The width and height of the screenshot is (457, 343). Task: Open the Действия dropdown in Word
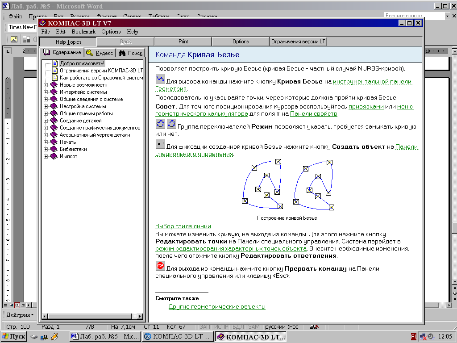20,315
